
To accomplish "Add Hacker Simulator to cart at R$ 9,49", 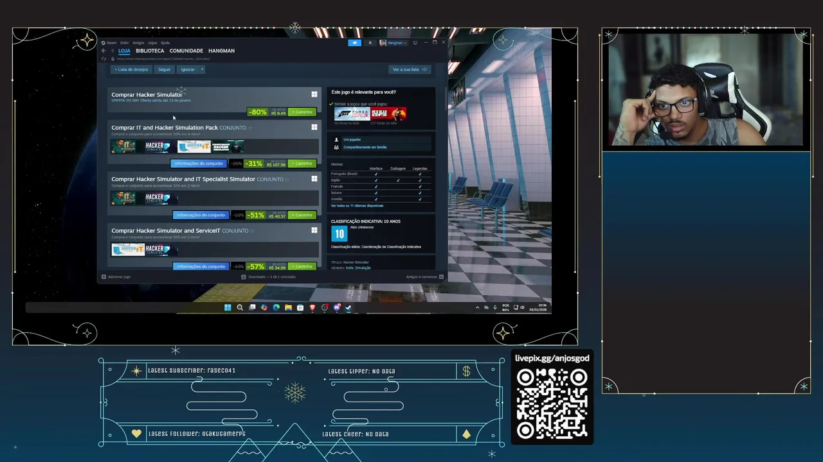I will tap(302, 112).
